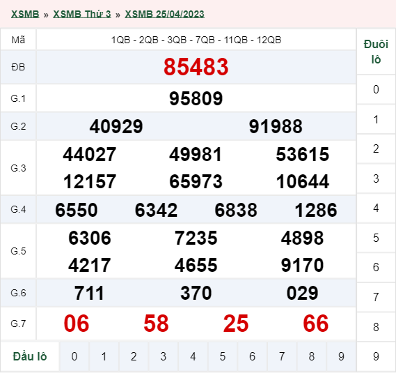Open the XSMB 25/04/2023 breadcrumb link
The image size is (396, 373).
coord(164,14)
